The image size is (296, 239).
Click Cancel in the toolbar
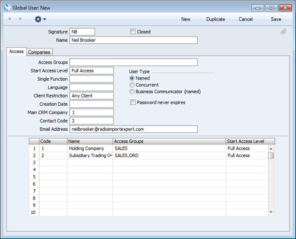(246, 19)
